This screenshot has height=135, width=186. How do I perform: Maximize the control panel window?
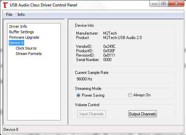point(164,3)
